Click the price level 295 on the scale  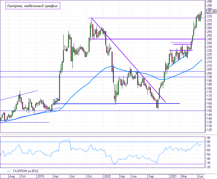click(x=209, y=1)
